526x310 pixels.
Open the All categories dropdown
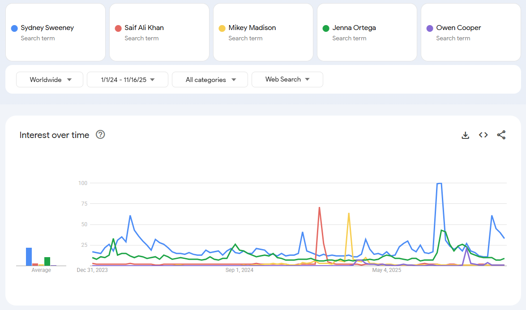[x=210, y=79]
